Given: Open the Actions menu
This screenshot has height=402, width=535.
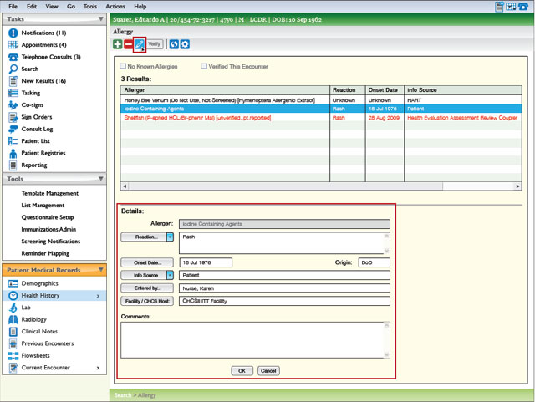Looking at the screenshot, I should pos(115,6).
